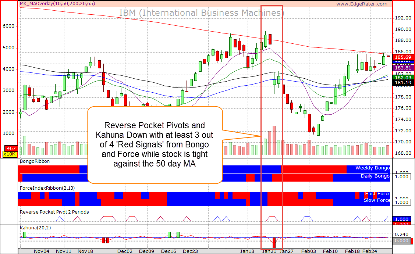The height and width of the screenshot is (254, 415).
Task: Click the 170.00 price axis label
Action: 403,142
